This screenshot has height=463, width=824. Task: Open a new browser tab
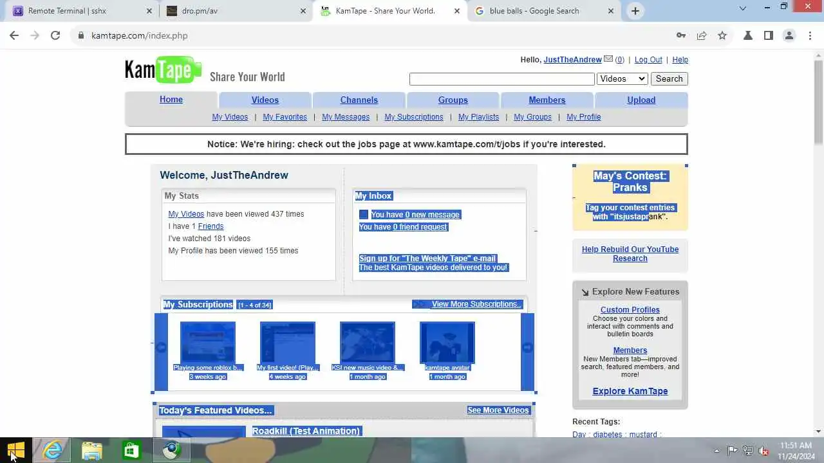[x=635, y=10]
